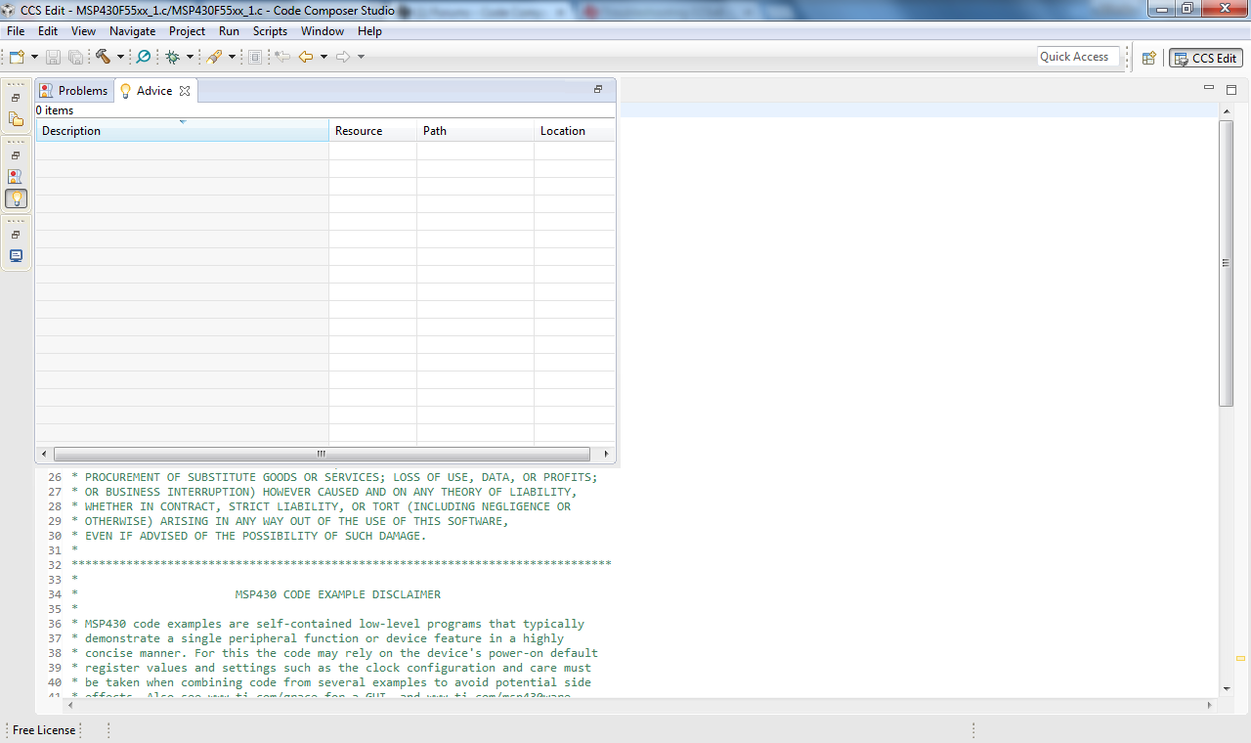Click the New file toolbar icon
Image resolution: width=1251 pixels, height=743 pixels.
17,57
